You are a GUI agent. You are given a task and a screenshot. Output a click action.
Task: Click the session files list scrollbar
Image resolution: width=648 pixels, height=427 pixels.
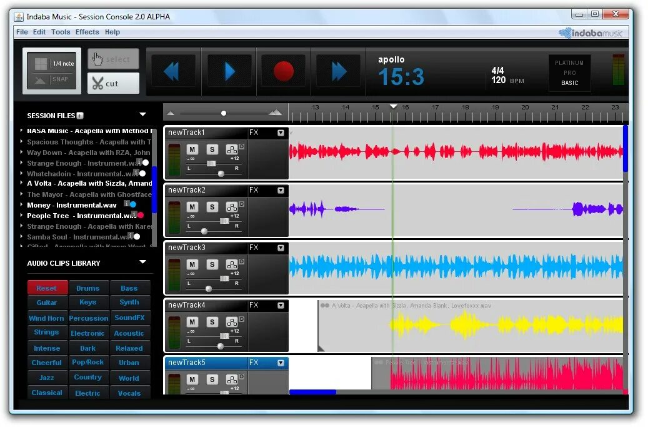[156, 191]
